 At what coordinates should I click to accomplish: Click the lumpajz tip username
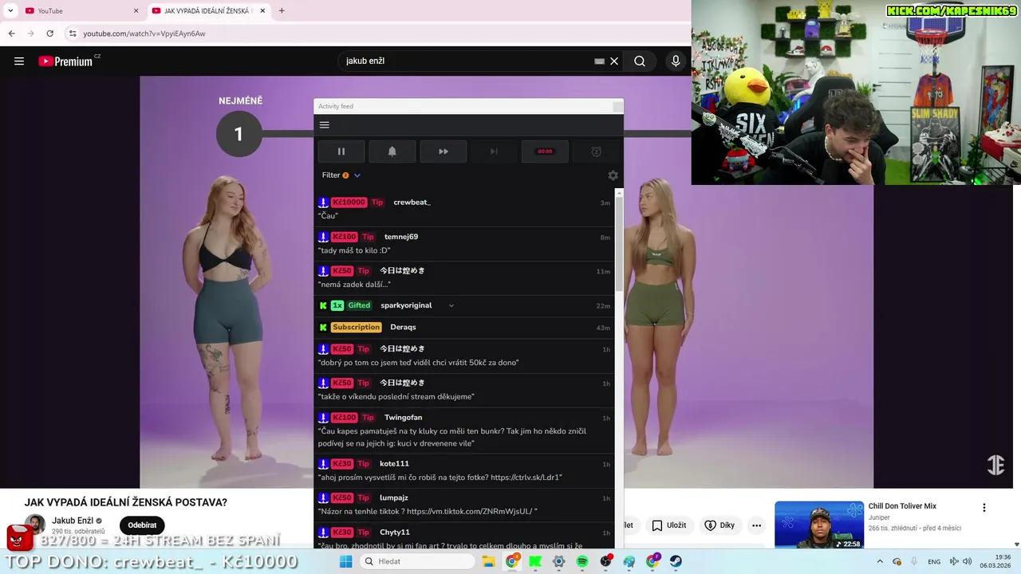pyautogui.click(x=394, y=498)
